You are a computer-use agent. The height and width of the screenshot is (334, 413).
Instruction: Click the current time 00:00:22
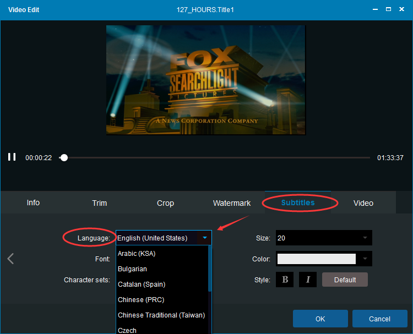click(39, 158)
